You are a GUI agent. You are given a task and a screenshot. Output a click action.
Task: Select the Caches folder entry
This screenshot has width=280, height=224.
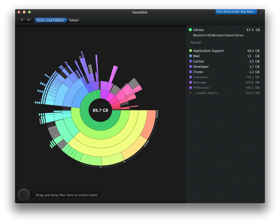[199, 61]
